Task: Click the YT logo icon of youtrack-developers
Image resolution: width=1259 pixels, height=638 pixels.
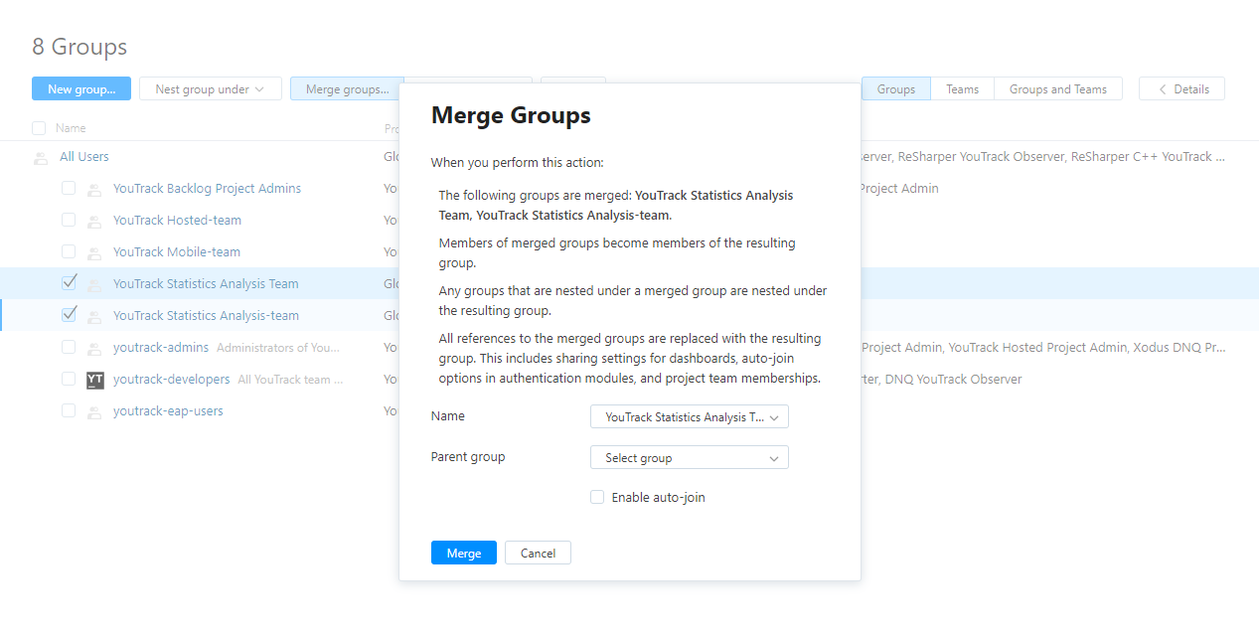Action: point(95,380)
